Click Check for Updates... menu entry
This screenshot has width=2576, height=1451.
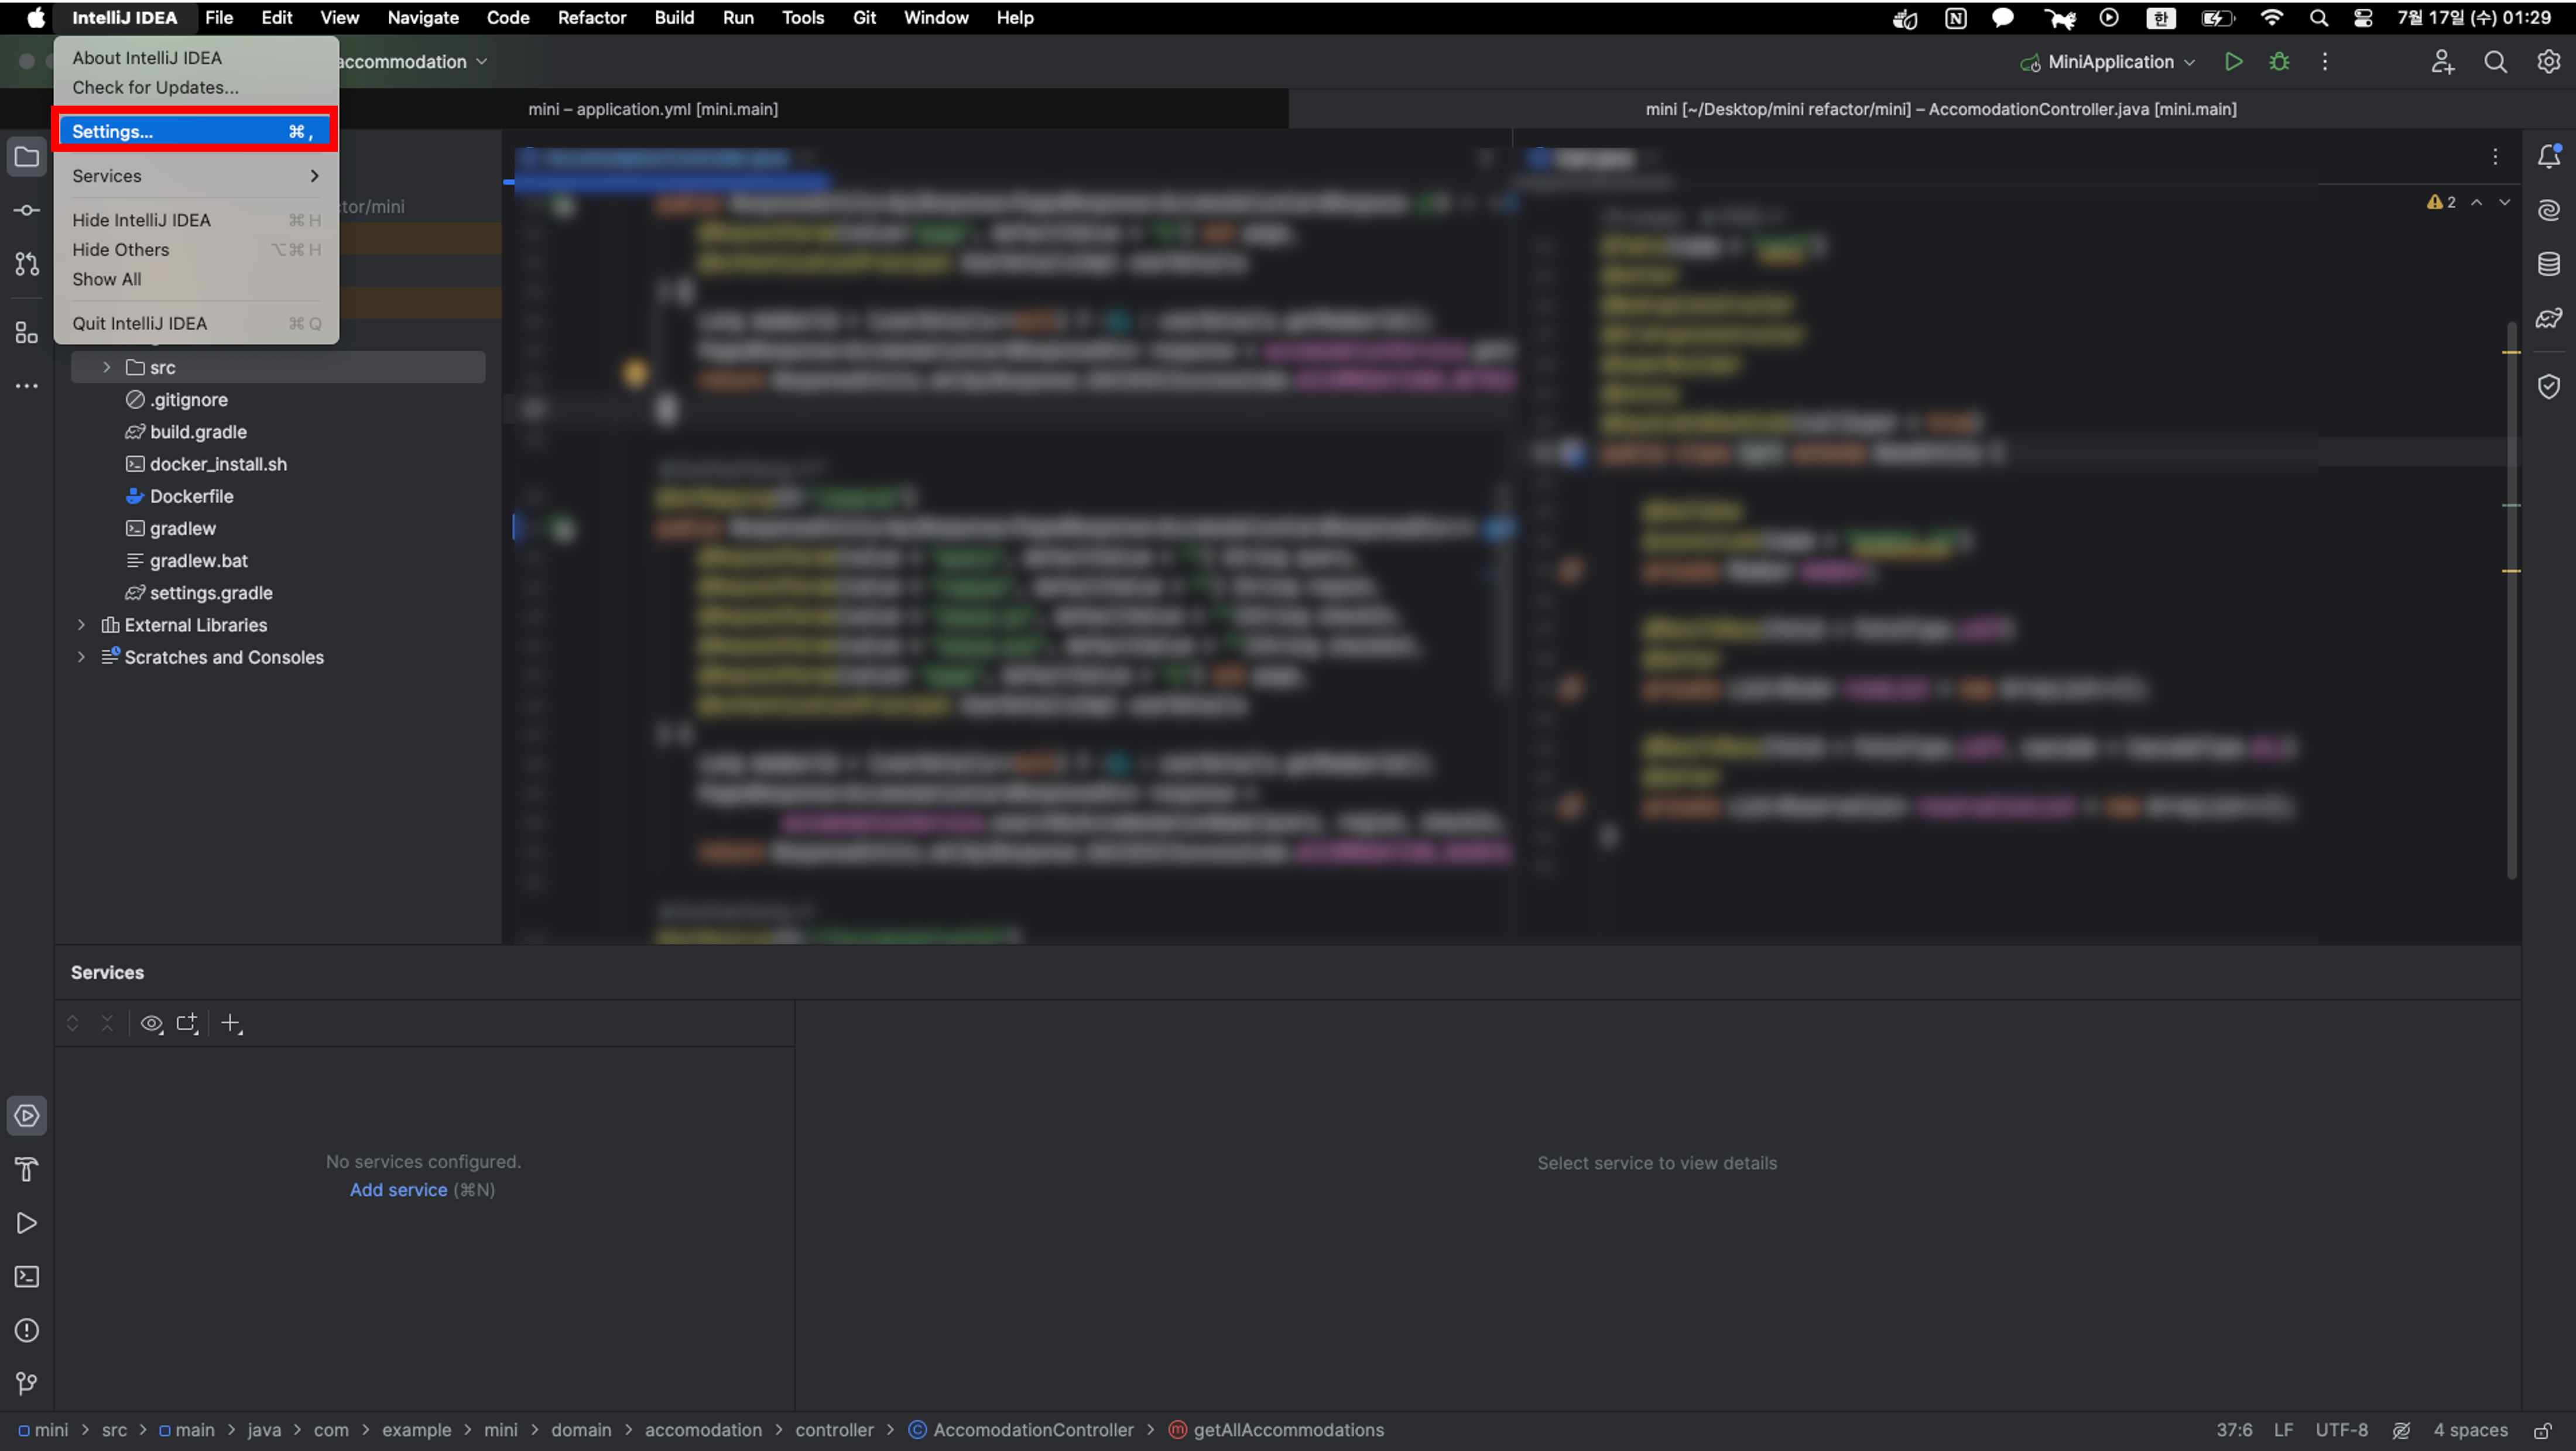155,87
